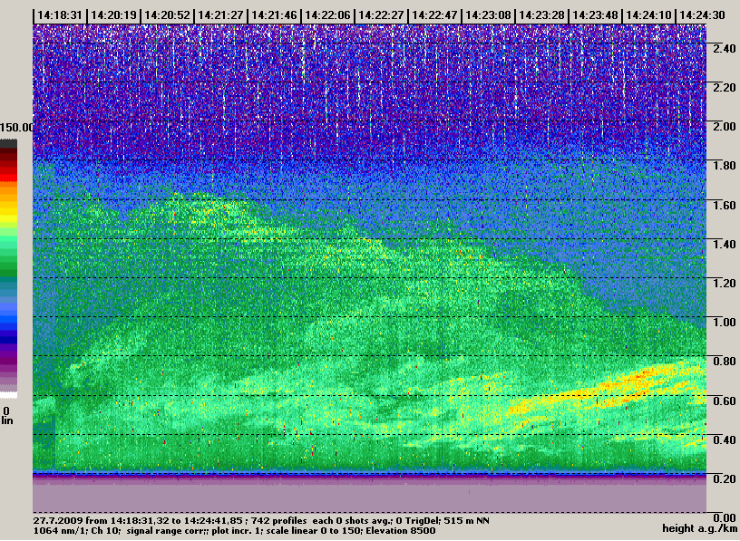Click the 1.00 height axis label

click(724, 322)
